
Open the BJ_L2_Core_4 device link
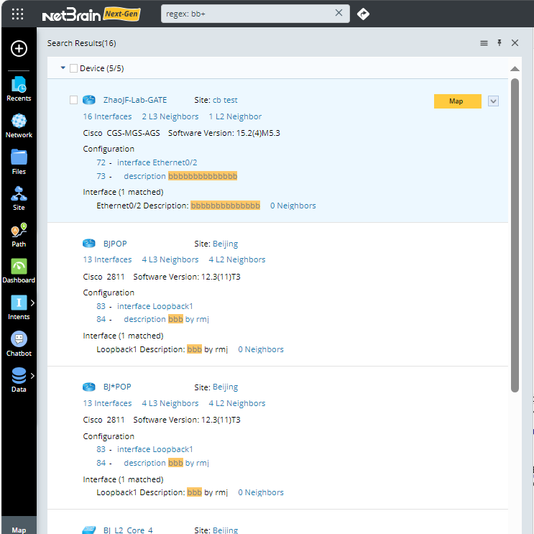[128, 530]
